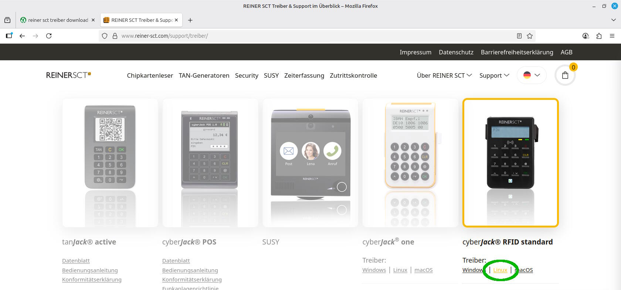This screenshot has width=621, height=290.
Task: Minimize the Firefox window
Action: (x=594, y=6)
